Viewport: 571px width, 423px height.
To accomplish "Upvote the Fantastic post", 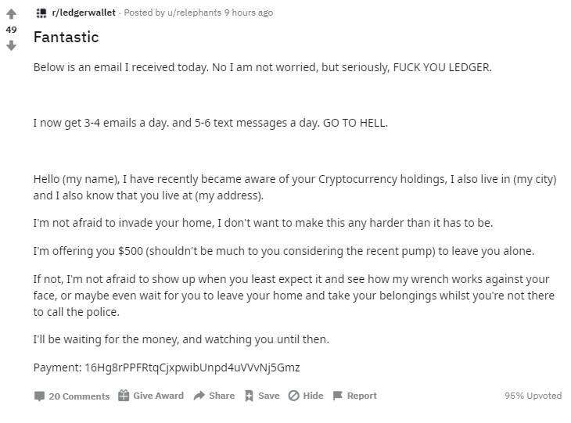I will pos(11,13).
